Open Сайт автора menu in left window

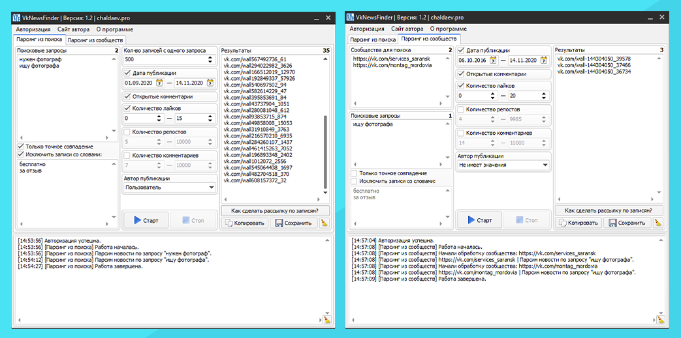(x=73, y=29)
